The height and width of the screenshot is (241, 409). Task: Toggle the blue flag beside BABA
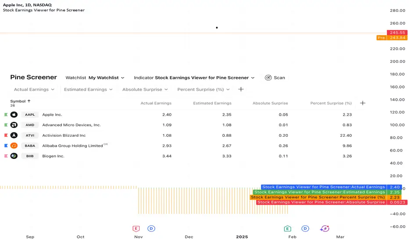point(6,145)
